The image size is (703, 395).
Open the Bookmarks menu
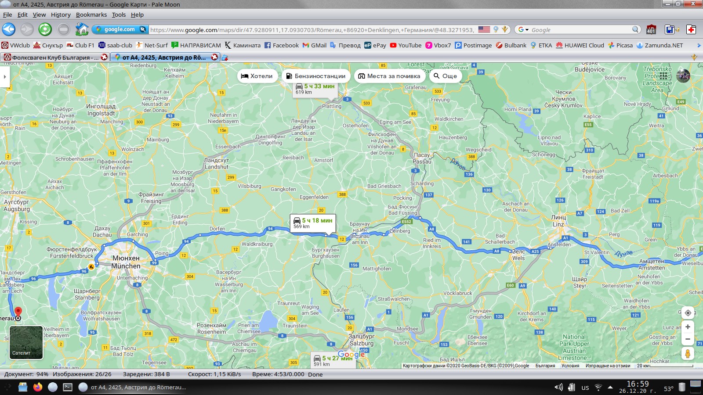tap(91, 14)
